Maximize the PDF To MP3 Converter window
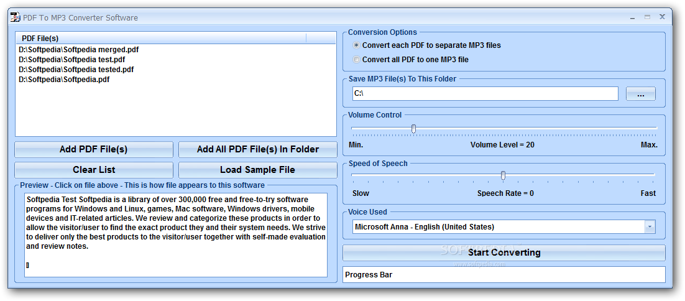This screenshot has width=685, height=301. point(648,17)
